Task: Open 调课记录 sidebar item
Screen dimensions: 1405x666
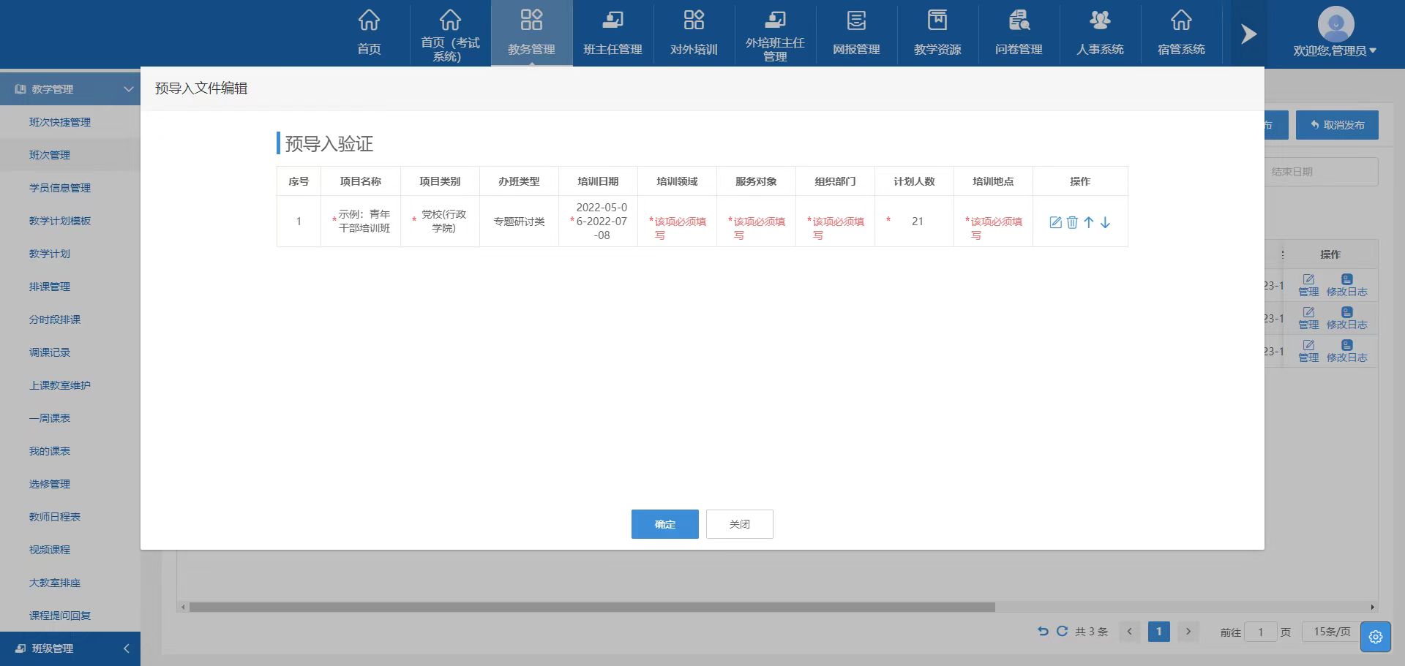Action: (50, 352)
